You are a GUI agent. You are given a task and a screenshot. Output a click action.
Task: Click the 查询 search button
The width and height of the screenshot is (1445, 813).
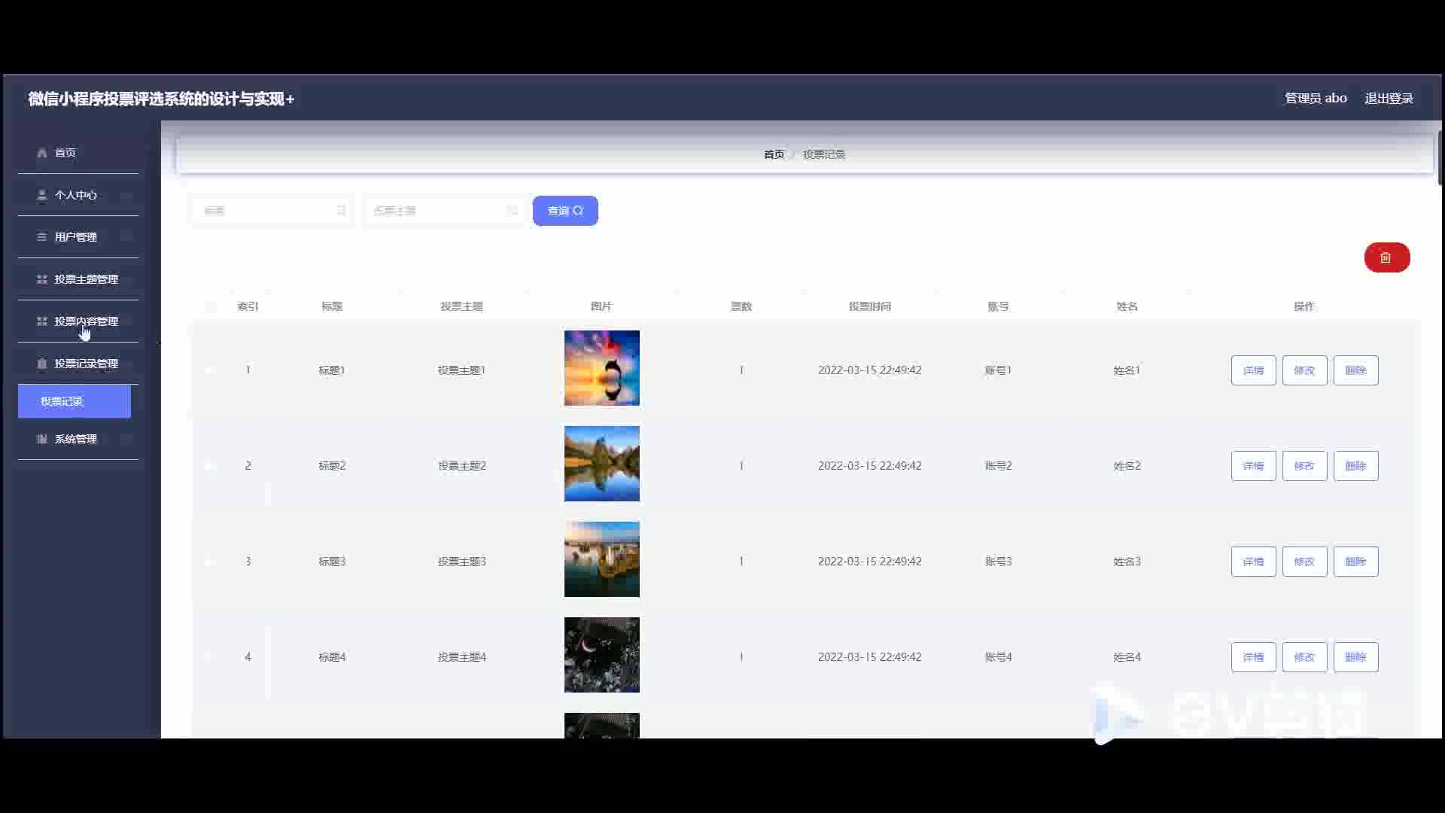(x=565, y=211)
